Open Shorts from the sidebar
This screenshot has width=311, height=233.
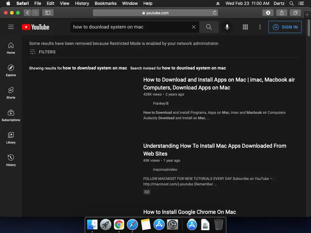click(11, 93)
